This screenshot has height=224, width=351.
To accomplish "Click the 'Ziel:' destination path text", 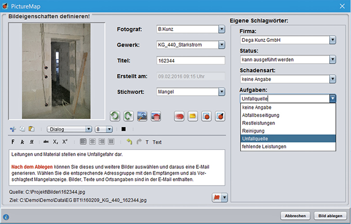I will pyautogui.click(x=78, y=200).
